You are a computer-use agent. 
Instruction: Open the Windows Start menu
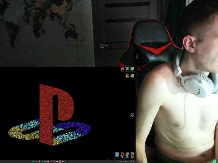click(x=33, y=162)
